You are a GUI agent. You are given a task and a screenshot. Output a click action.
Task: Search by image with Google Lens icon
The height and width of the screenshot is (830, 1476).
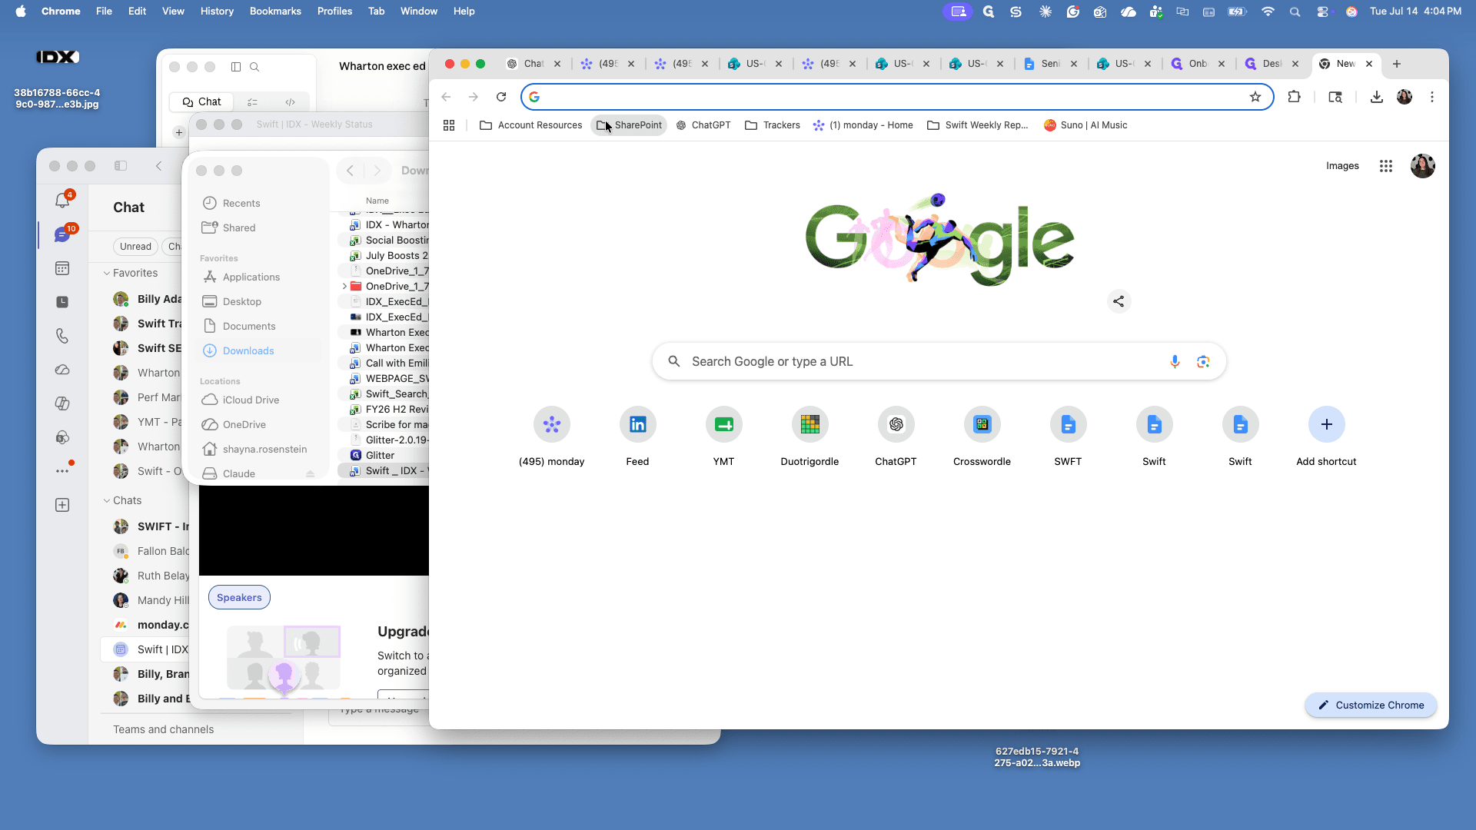click(1203, 361)
